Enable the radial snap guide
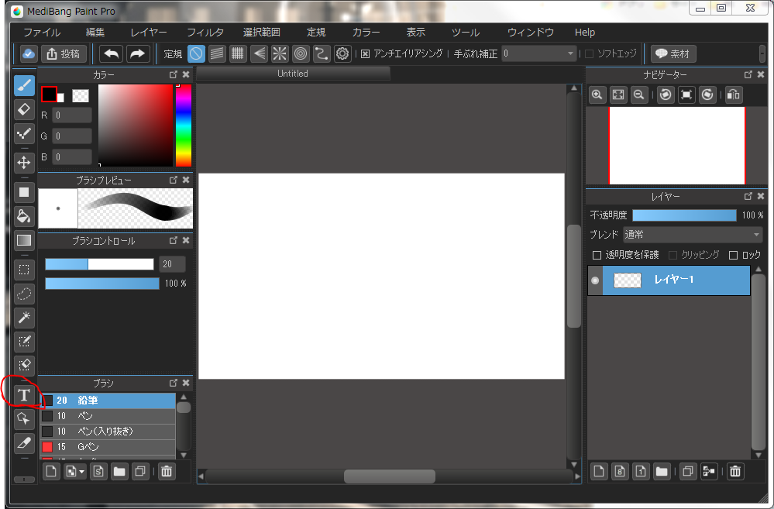The image size is (774, 509). coord(280,53)
